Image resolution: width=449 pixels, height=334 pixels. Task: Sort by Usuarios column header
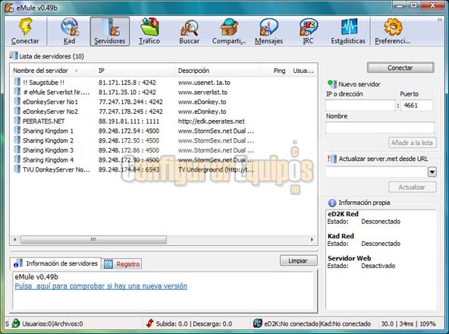pyautogui.click(x=303, y=71)
